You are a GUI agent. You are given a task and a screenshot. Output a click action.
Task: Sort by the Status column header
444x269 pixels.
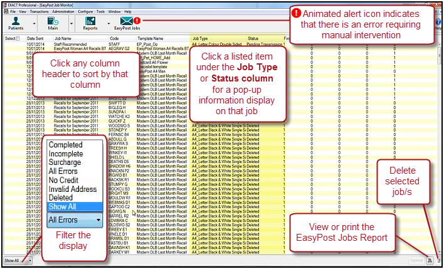coord(253,38)
